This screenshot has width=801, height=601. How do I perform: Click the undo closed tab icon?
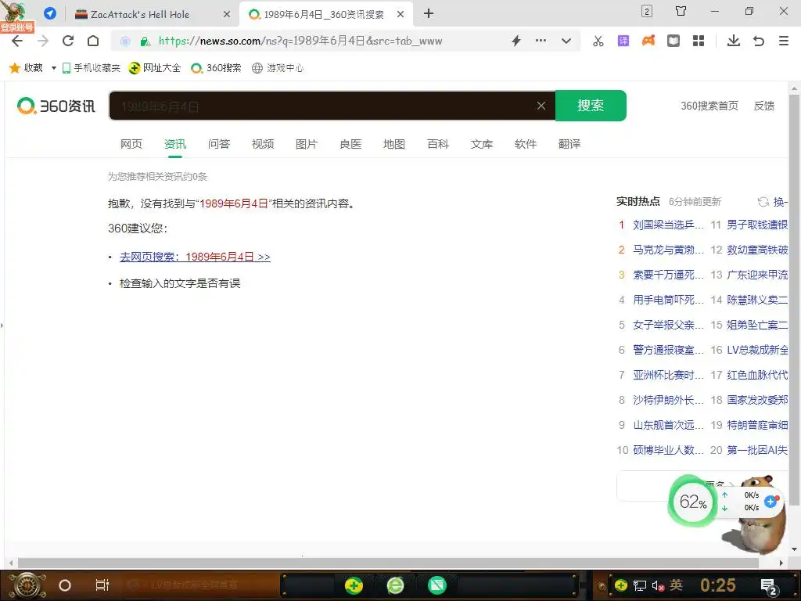tap(759, 41)
